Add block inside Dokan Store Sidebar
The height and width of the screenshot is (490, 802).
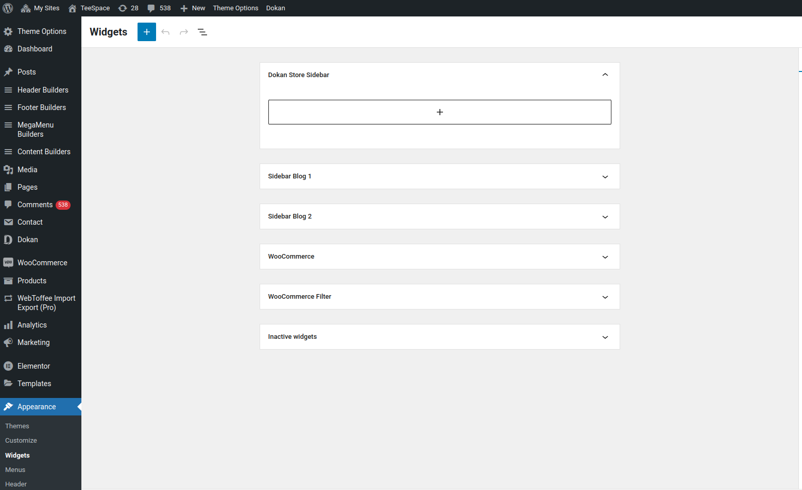[440, 112]
